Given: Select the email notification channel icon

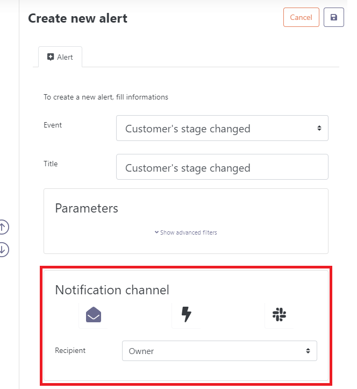Looking at the screenshot, I should [x=93, y=315].
